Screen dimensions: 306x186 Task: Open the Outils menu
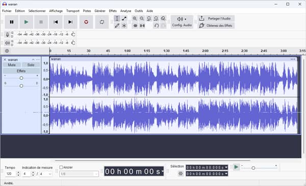139,11
